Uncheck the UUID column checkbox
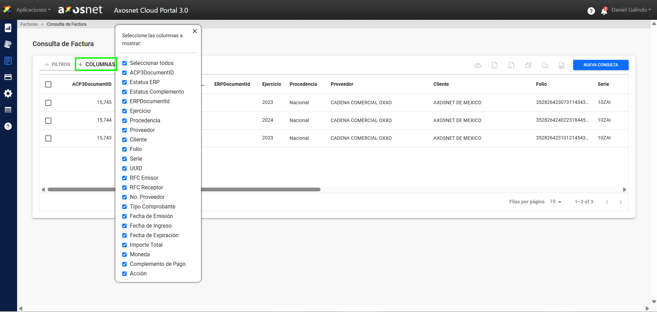 pyautogui.click(x=125, y=168)
